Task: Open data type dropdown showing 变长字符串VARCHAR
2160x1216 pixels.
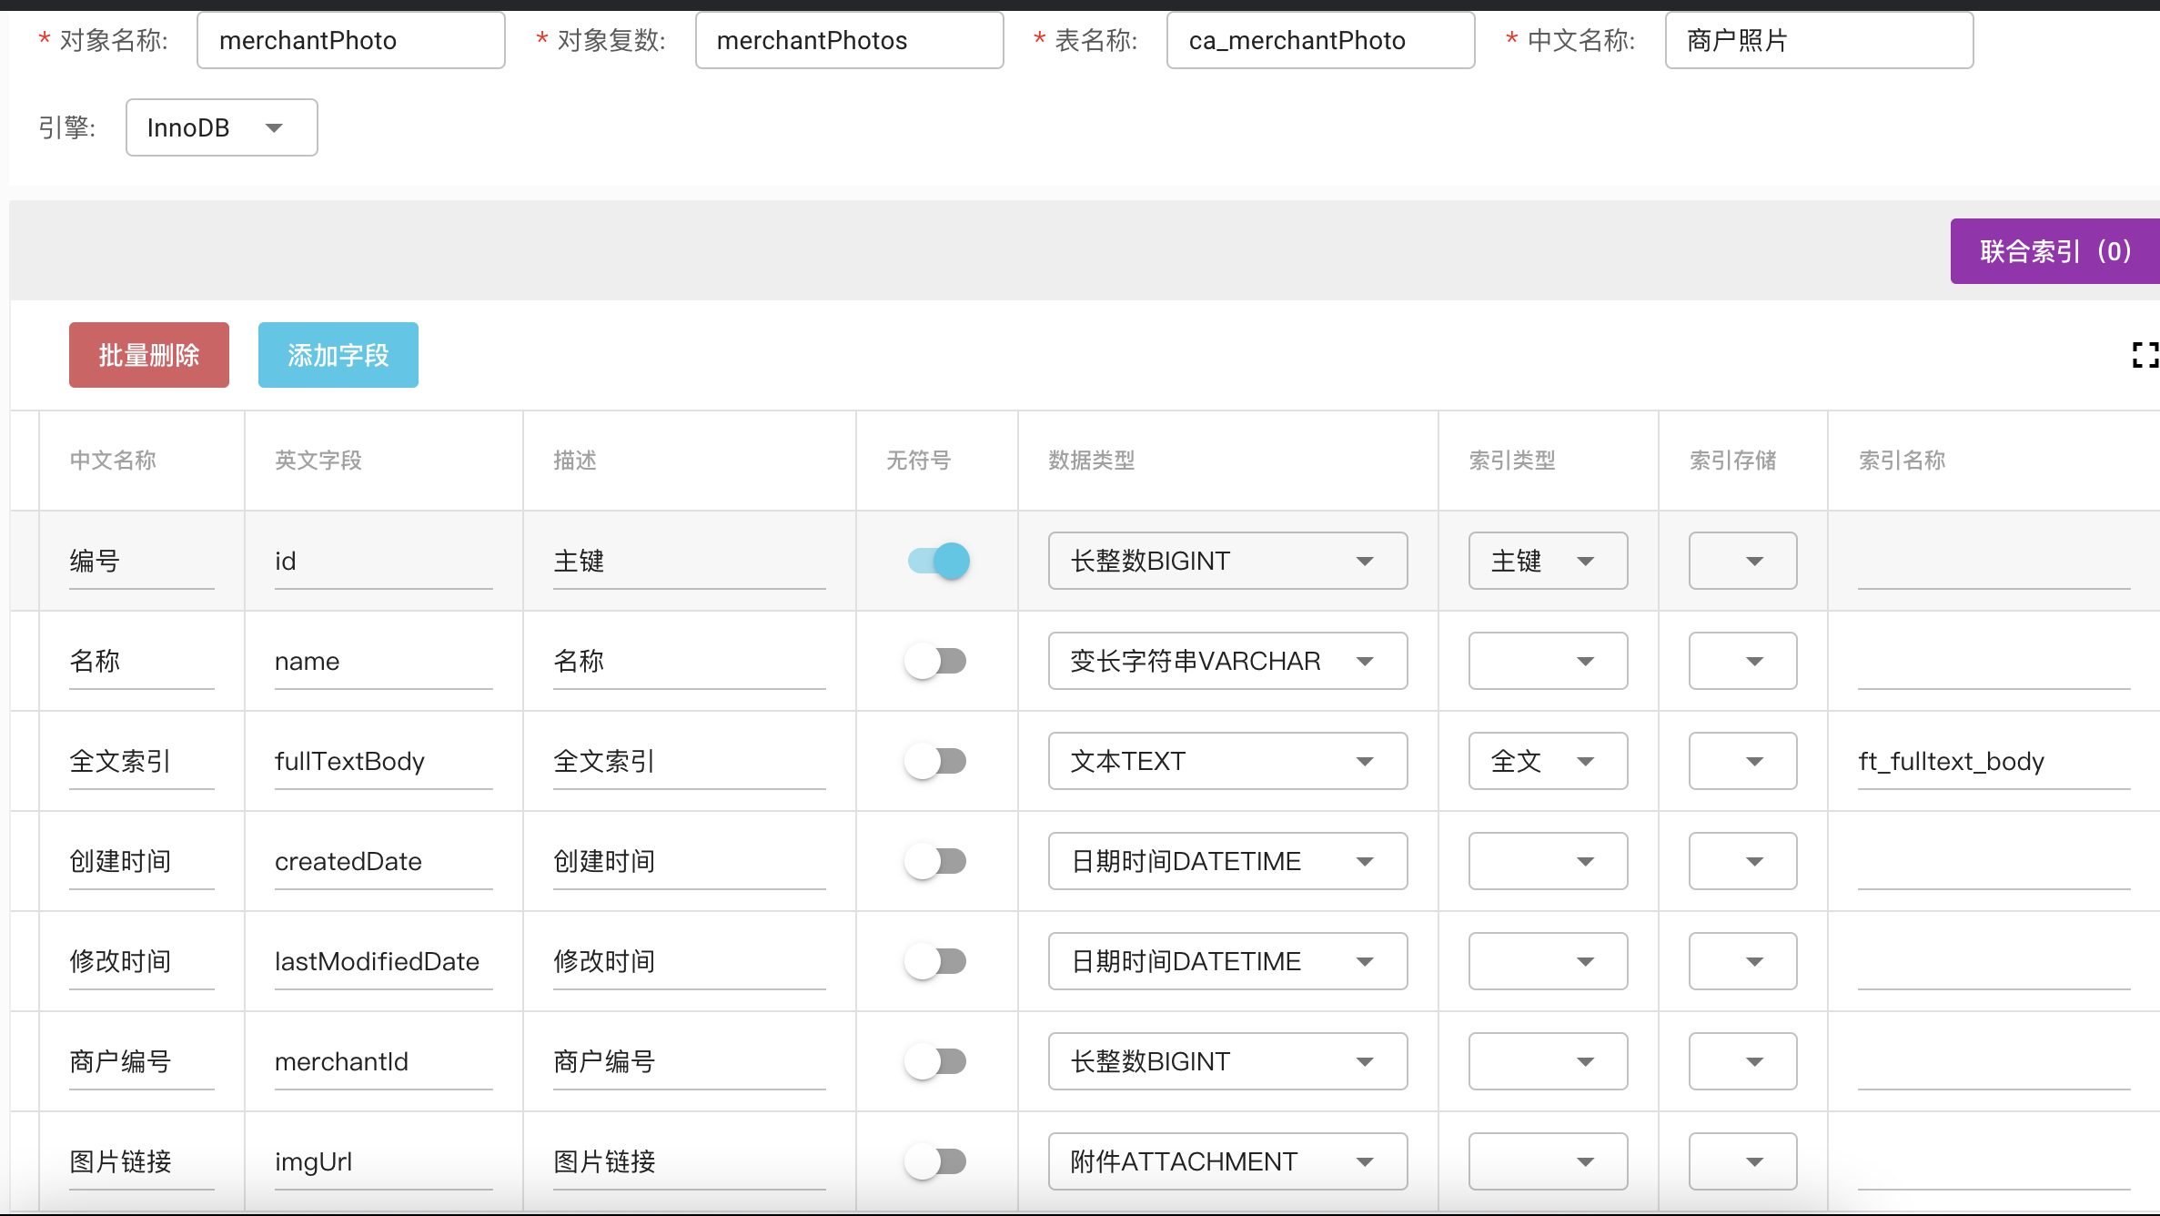Action: [x=1227, y=661]
